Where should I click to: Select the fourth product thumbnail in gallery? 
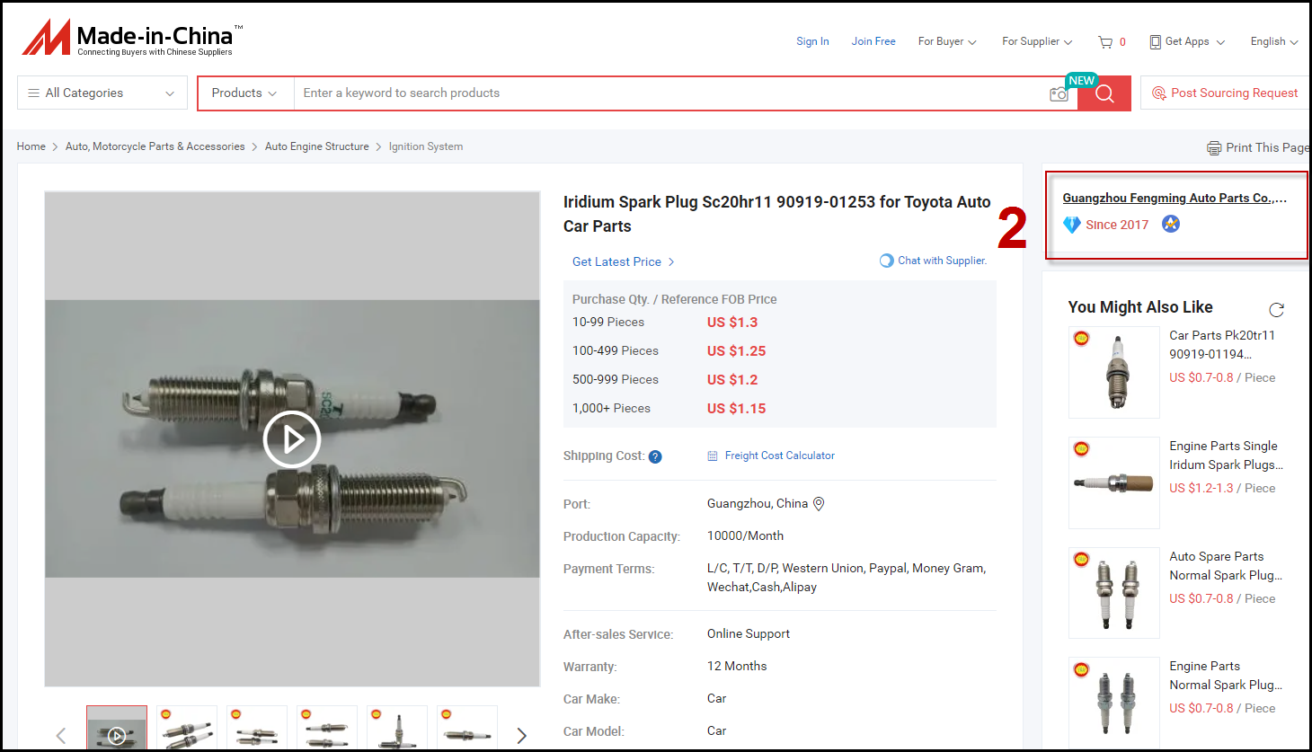[327, 728]
